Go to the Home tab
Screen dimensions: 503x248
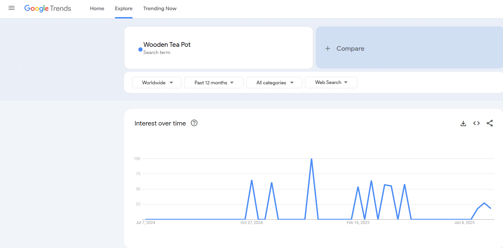[97, 9]
